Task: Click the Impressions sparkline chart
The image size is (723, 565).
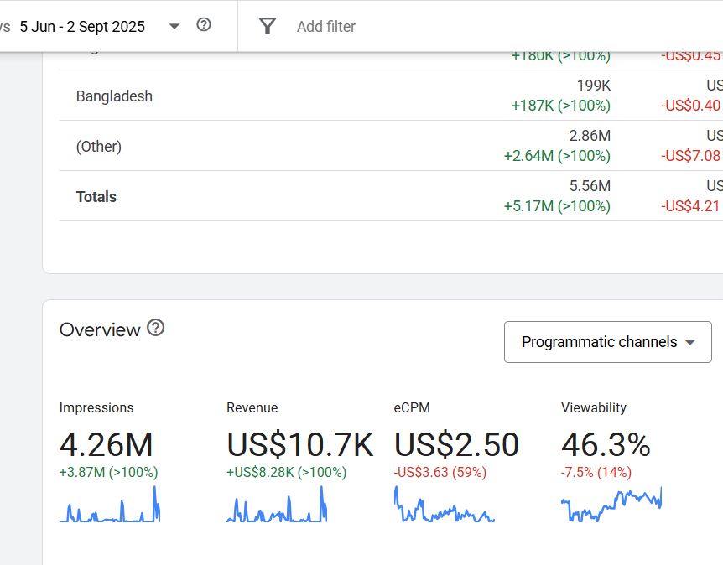Action: tap(110, 506)
